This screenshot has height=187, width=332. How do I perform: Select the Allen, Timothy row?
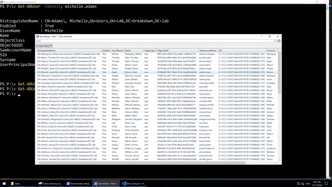tap(157, 58)
